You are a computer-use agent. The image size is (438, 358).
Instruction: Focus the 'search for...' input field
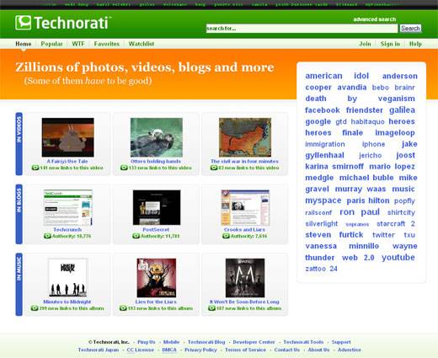coord(302,29)
